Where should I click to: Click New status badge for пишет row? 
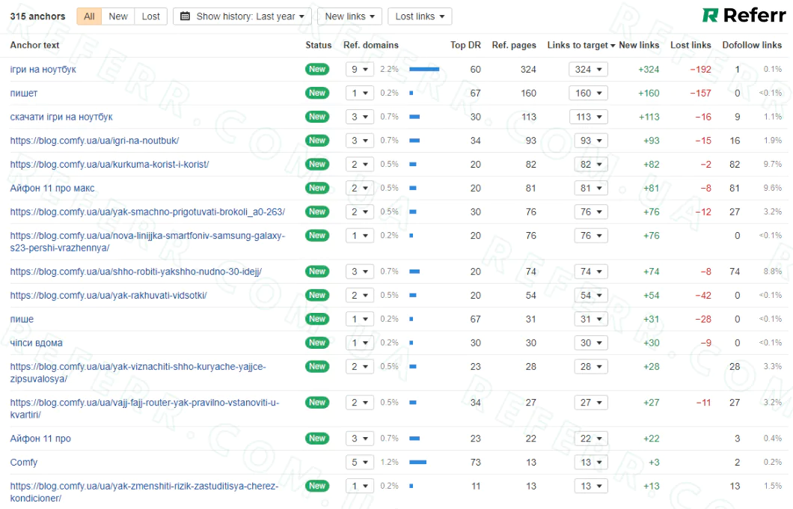317,93
